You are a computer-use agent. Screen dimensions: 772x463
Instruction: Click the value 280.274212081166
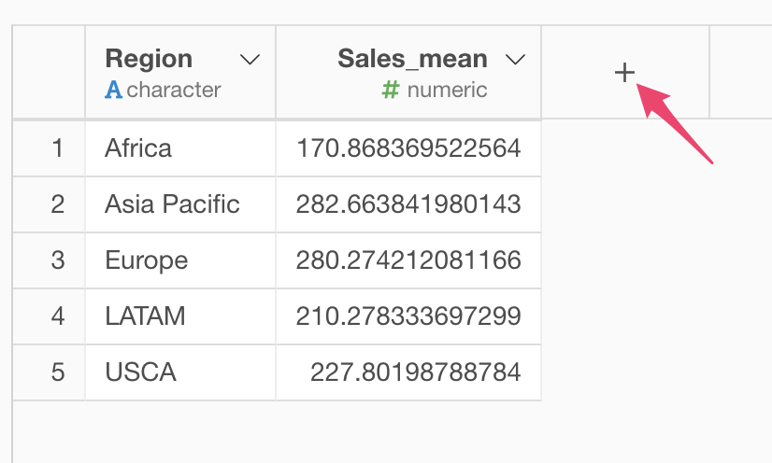[x=408, y=260]
